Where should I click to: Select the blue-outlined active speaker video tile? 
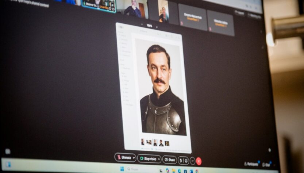click(99, 5)
